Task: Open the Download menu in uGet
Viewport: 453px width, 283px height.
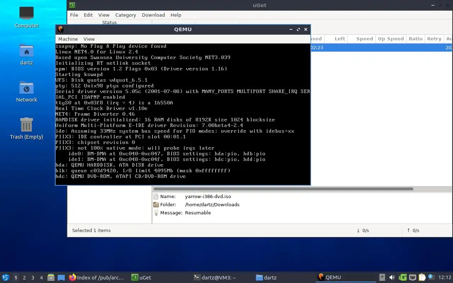Action: (x=153, y=15)
